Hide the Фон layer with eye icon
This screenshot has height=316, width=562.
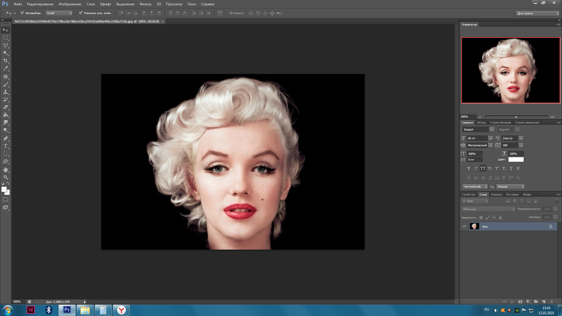point(464,226)
